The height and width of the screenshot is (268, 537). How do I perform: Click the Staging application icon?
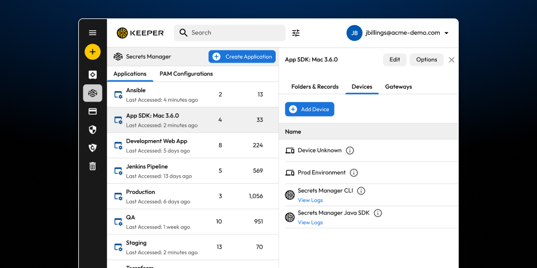[118, 247]
